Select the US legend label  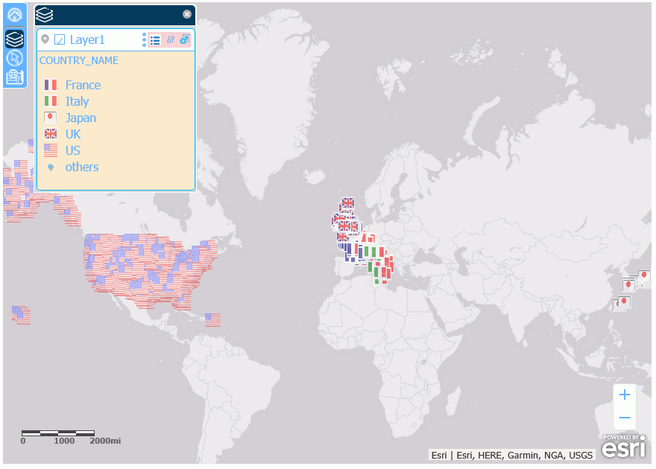pyautogui.click(x=73, y=151)
